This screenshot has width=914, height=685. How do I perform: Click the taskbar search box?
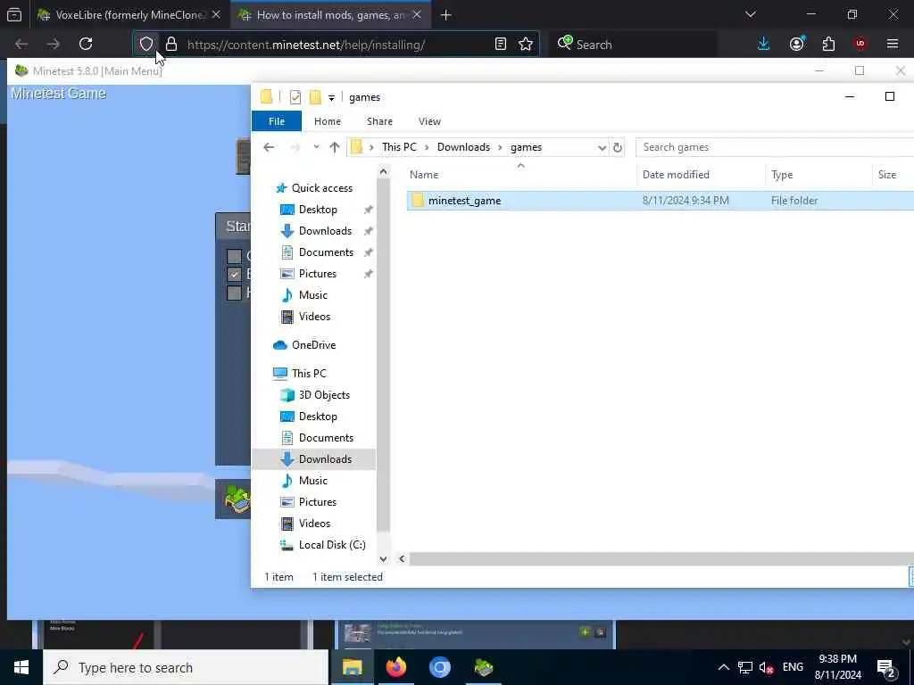click(x=186, y=667)
